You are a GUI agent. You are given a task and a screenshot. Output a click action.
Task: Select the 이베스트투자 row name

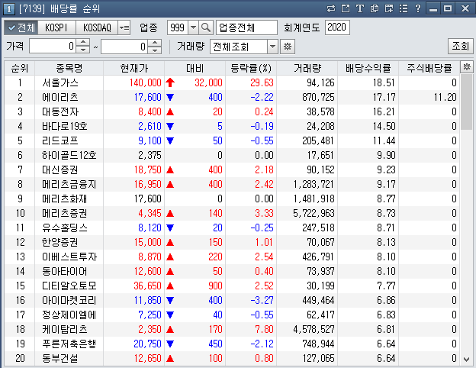point(69,257)
